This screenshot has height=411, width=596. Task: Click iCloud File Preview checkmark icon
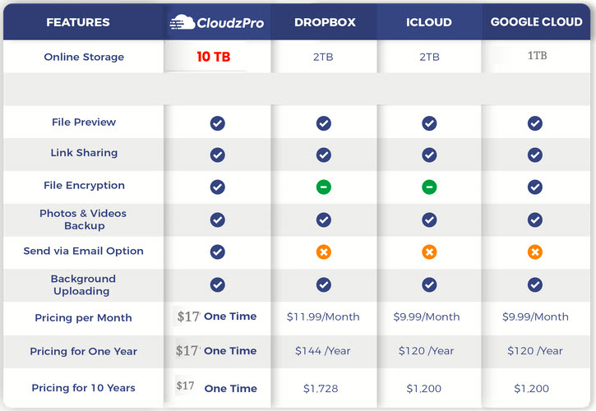coord(429,123)
